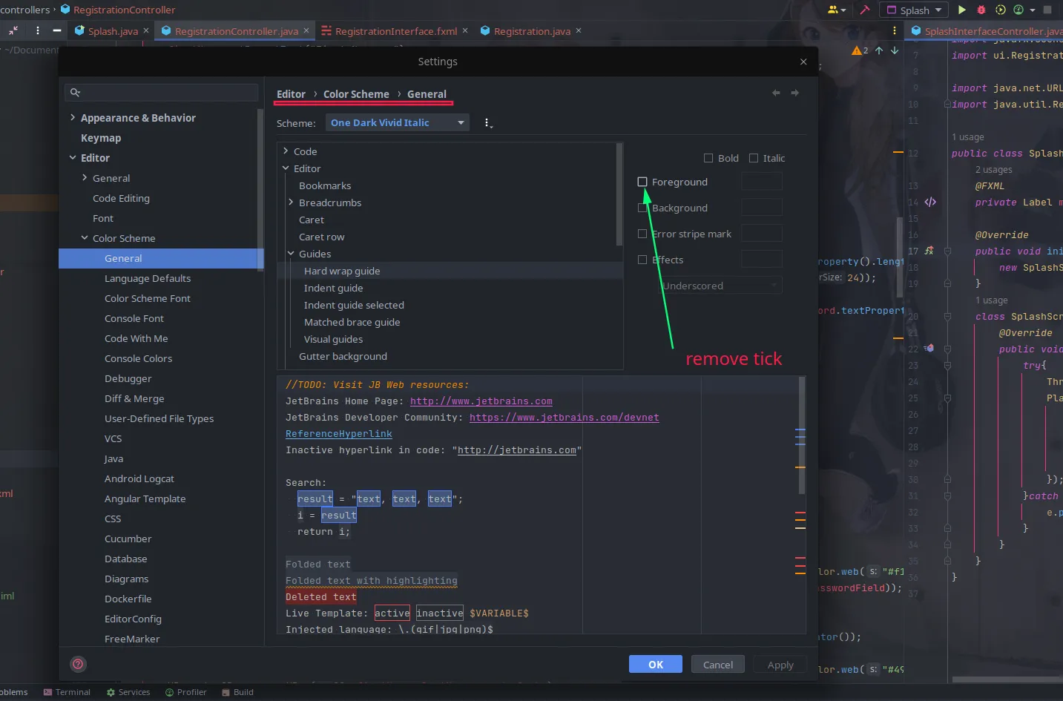This screenshot has width=1063, height=701.
Task: Click the Build project hammer icon
Action: (864, 10)
